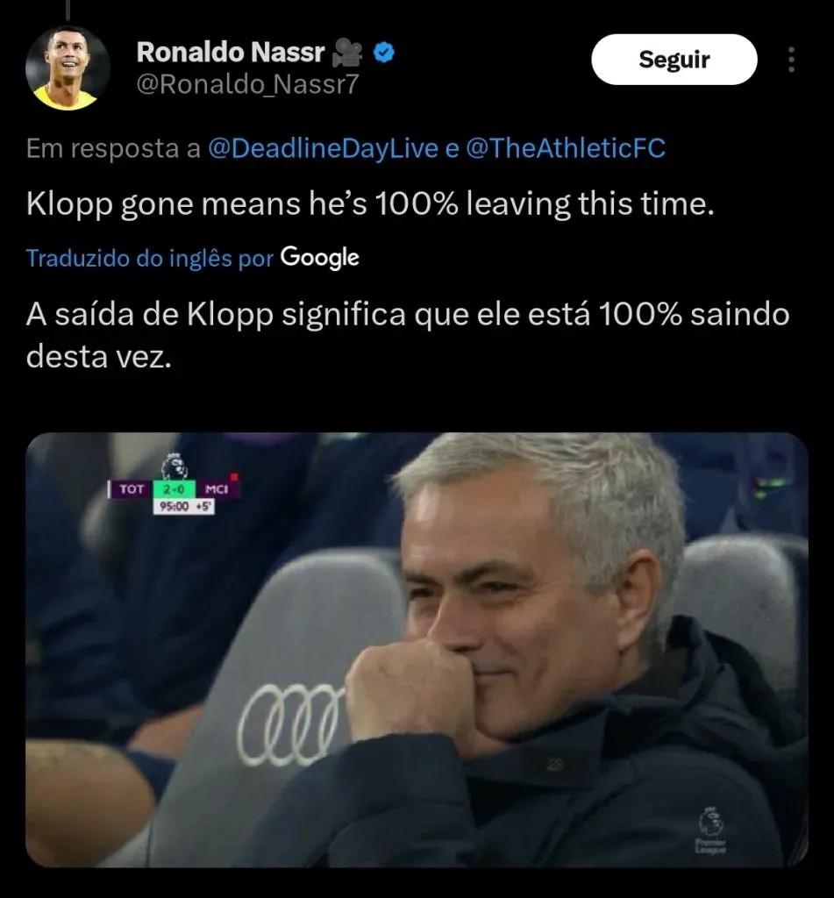This screenshot has width=834, height=898.
Task: Click the blue verified badge
Action: tap(384, 53)
